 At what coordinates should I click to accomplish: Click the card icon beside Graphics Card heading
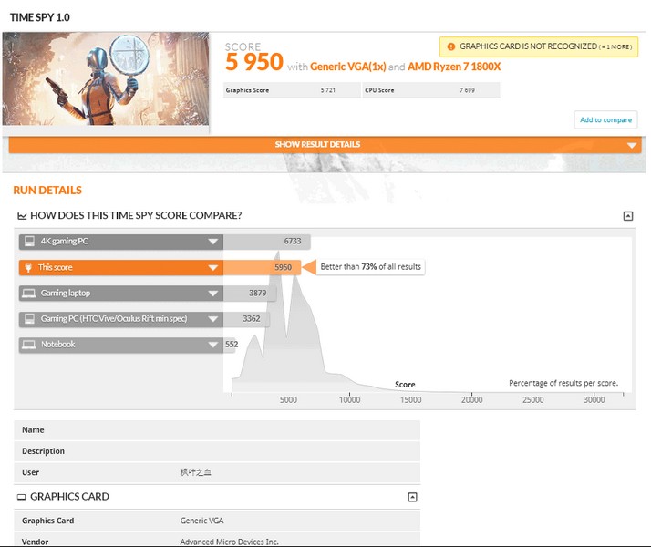tap(21, 497)
